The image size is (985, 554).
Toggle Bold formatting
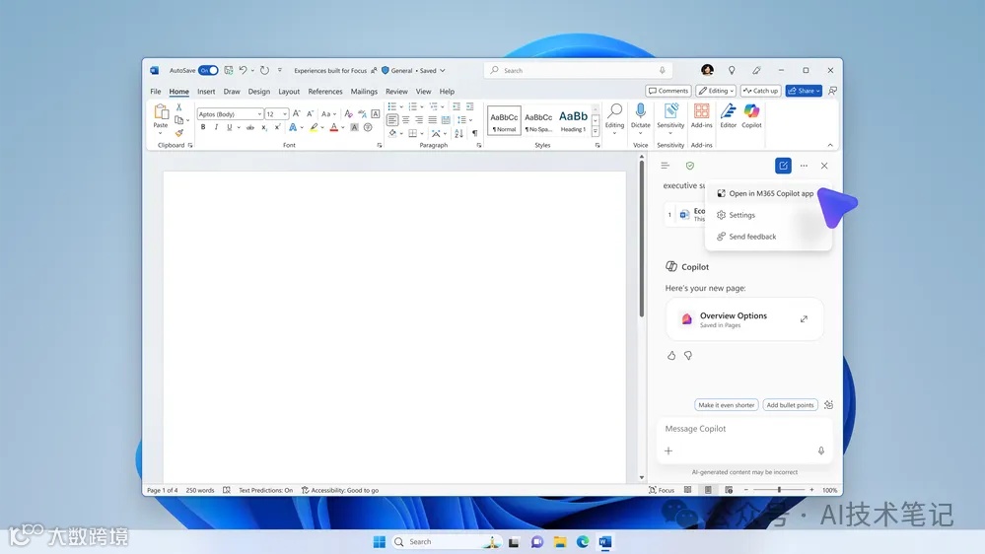[203, 127]
